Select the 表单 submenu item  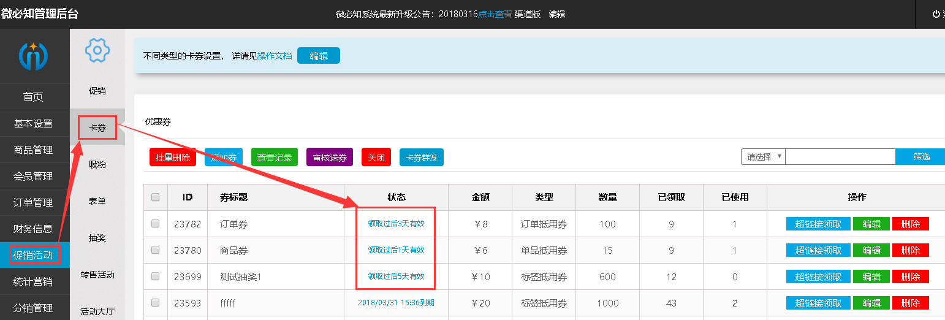point(97,201)
